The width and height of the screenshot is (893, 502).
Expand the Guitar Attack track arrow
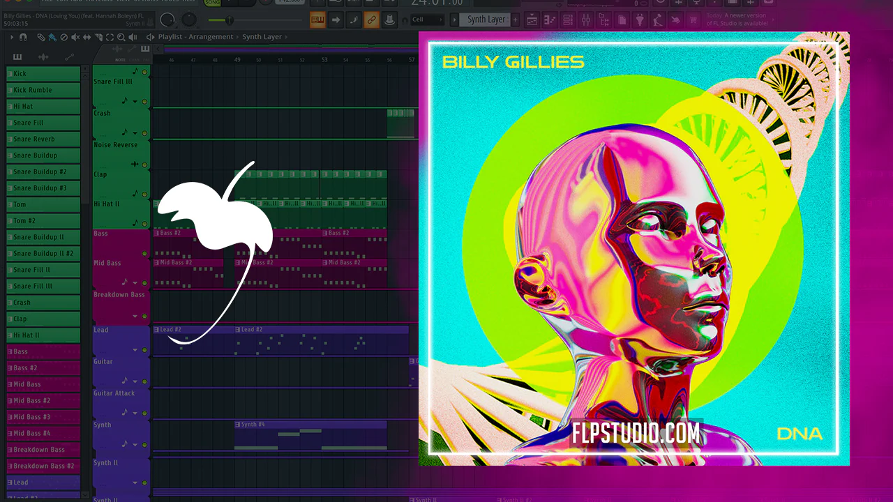click(135, 413)
